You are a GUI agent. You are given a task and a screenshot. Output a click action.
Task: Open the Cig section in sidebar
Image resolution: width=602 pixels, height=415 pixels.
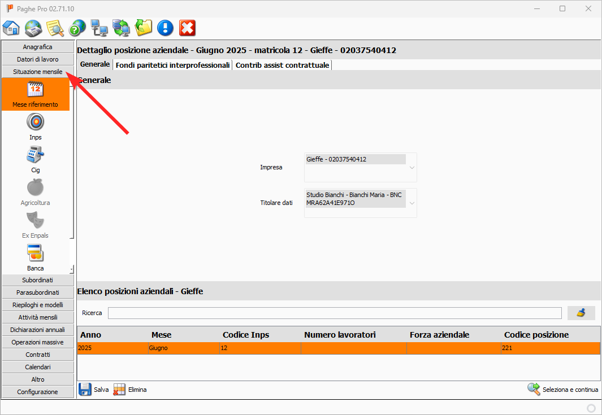36,159
